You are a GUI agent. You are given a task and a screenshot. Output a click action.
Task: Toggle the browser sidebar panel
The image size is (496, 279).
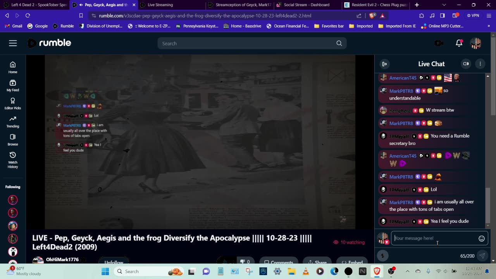coord(443,15)
